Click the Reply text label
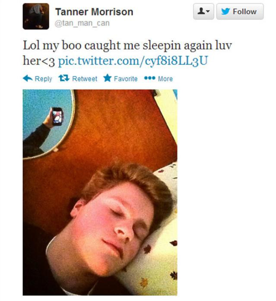This screenshot has width=276, height=301. [x=44, y=79]
